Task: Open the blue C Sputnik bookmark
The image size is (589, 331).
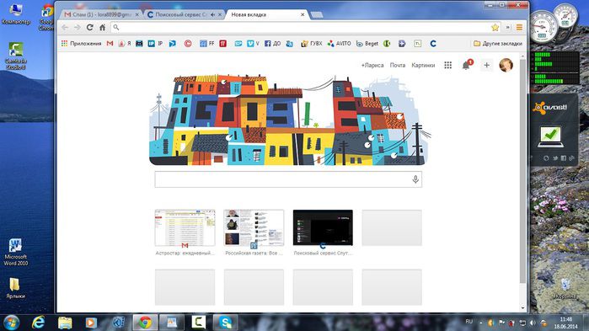Action: tap(433, 44)
